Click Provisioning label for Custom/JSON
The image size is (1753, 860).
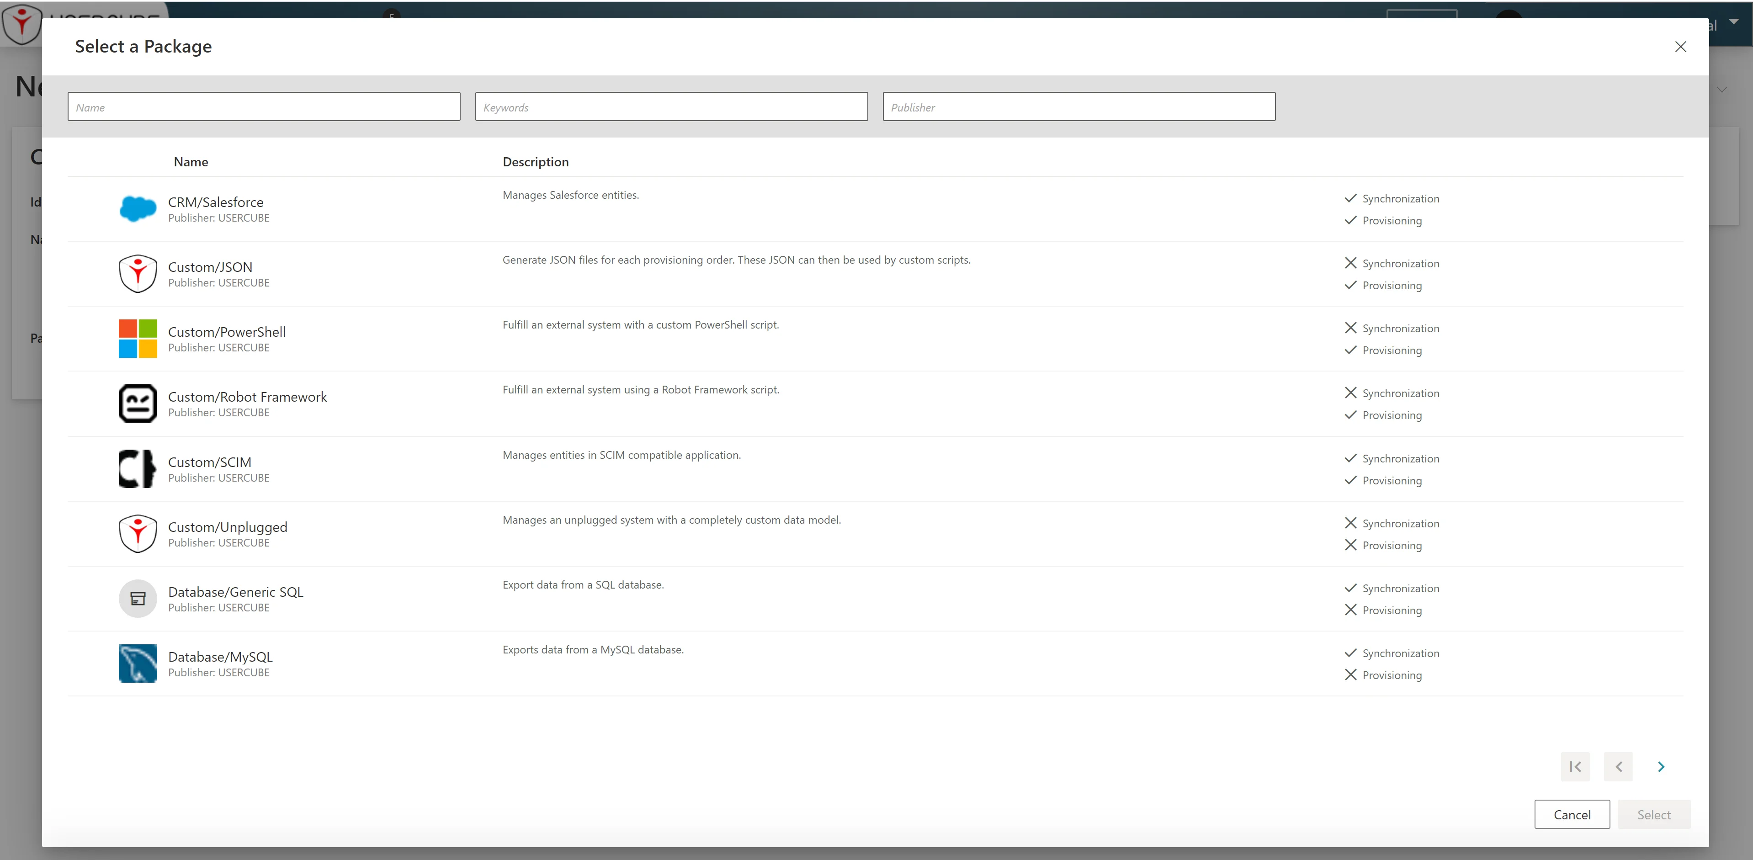(x=1392, y=286)
